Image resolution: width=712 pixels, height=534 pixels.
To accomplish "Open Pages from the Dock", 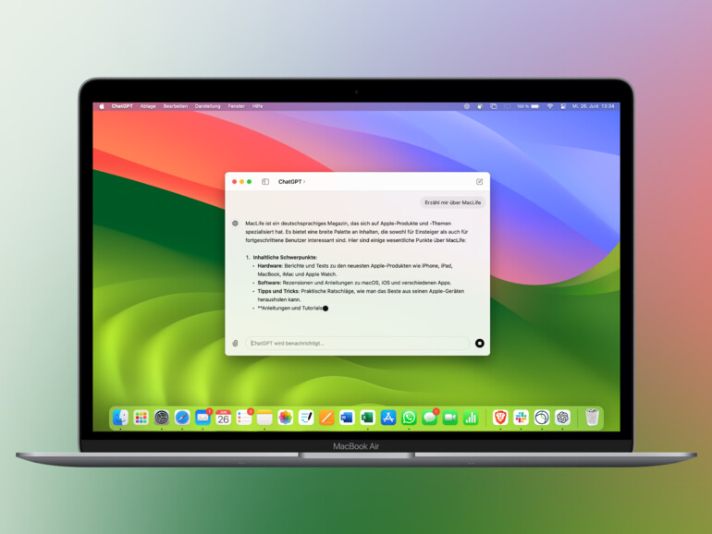I will point(326,418).
